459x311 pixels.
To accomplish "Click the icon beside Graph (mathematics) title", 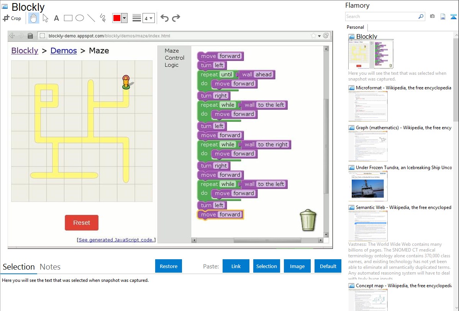I will pos(351,128).
